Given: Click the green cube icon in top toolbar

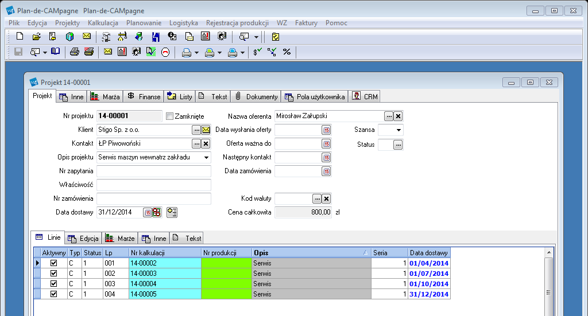Looking at the screenshot, I should (69, 36).
